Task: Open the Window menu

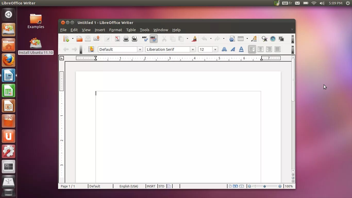Action: click(x=161, y=30)
